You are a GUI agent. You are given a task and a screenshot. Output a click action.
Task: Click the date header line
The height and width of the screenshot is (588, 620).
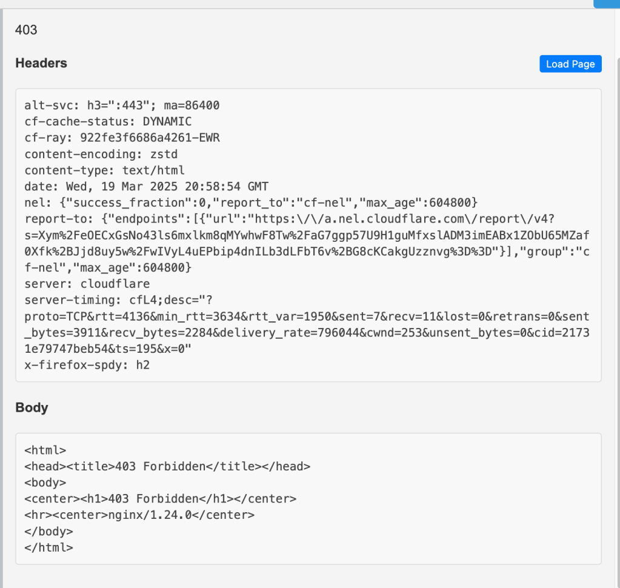[x=146, y=187]
